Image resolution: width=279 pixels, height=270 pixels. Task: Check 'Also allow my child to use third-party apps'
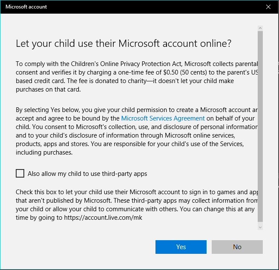(20, 173)
